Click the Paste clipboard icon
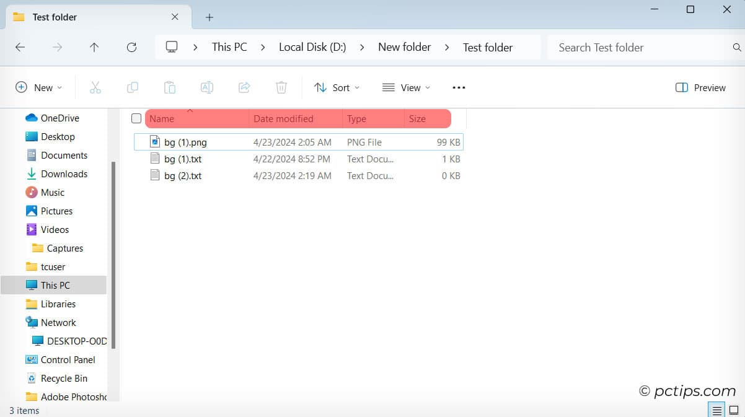This screenshot has height=417, width=745. point(170,87)
